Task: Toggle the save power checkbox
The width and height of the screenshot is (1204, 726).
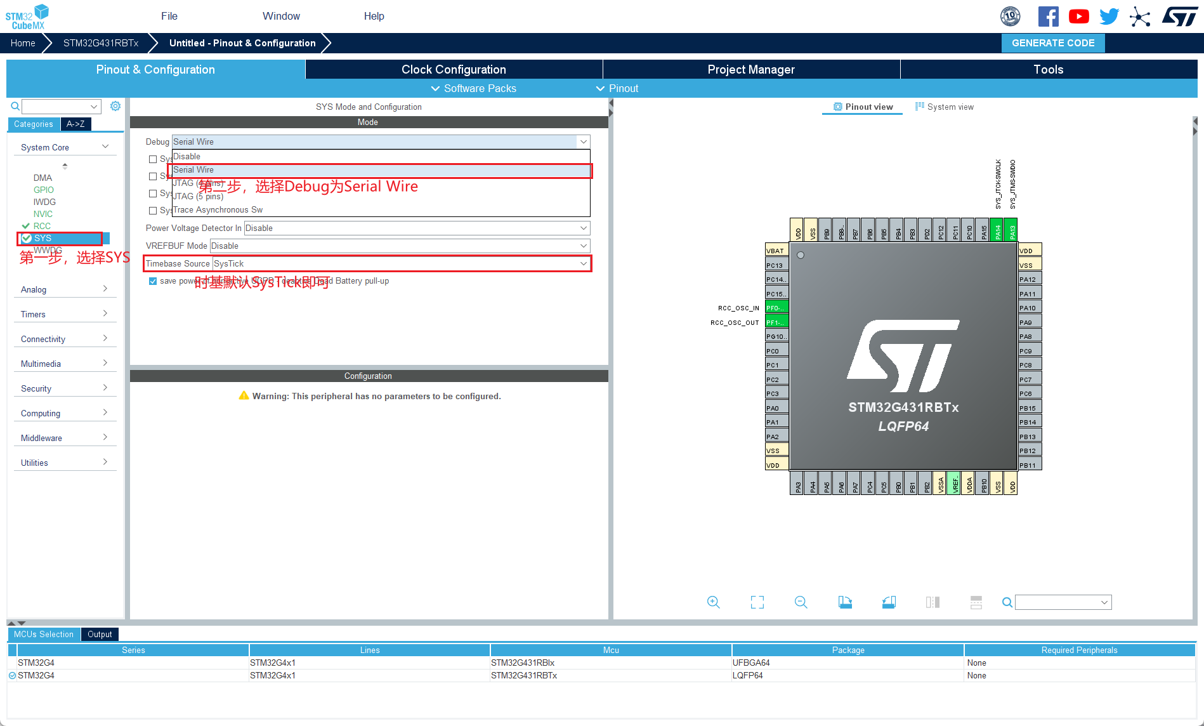Action: tap(153, 281)
